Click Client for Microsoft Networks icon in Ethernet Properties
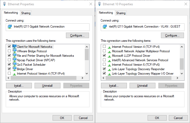This screenshot has width=190, height=123. tap(14, 47)
